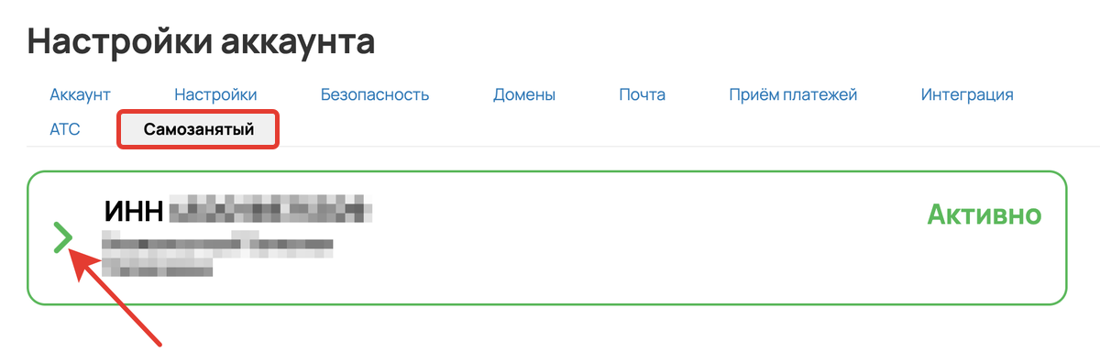
Task: Click the bold ИНН label
Action: (x=135, y=211)
